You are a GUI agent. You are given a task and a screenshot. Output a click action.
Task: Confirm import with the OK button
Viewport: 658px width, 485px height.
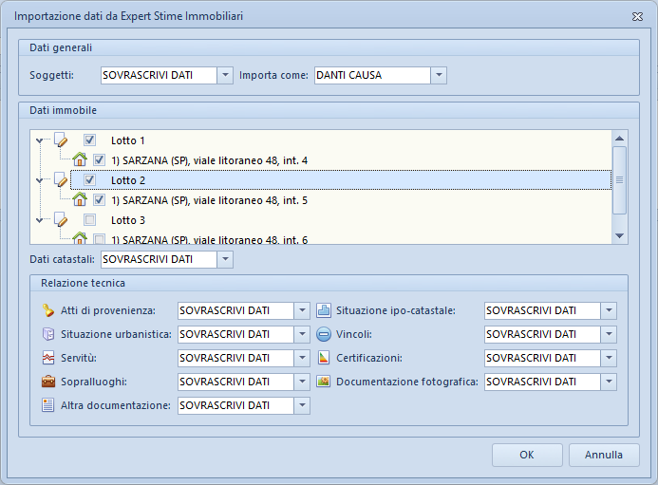click(x=527, y=455)
